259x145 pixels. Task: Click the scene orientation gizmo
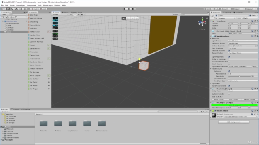[x=202, y=22]
